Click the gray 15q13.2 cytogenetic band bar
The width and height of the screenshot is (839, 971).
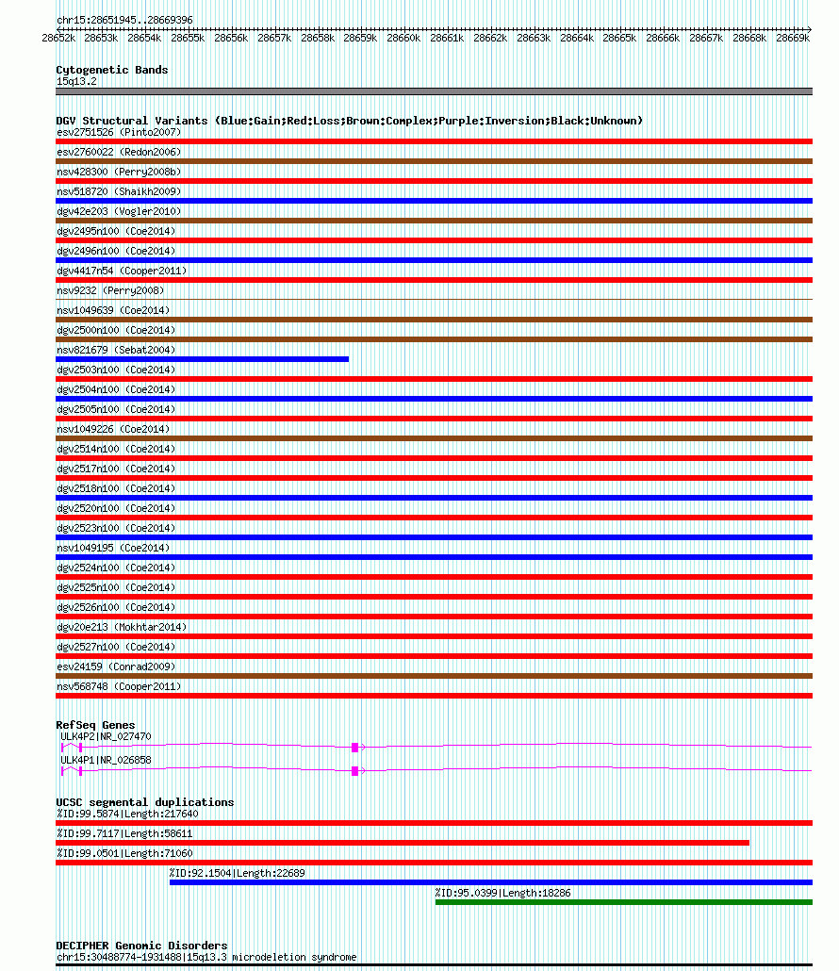click(434, 91)
